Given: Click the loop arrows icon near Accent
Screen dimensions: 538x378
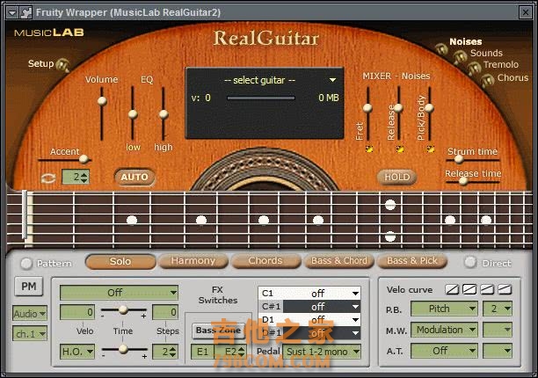Looking at the screenshot, I should point(48,178).
